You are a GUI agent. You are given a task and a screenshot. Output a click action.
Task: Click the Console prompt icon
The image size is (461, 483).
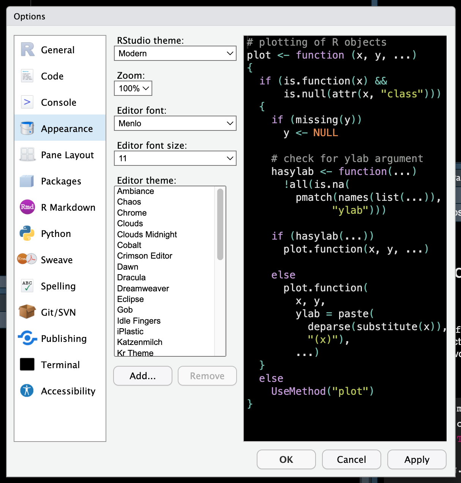click(27, 102)
